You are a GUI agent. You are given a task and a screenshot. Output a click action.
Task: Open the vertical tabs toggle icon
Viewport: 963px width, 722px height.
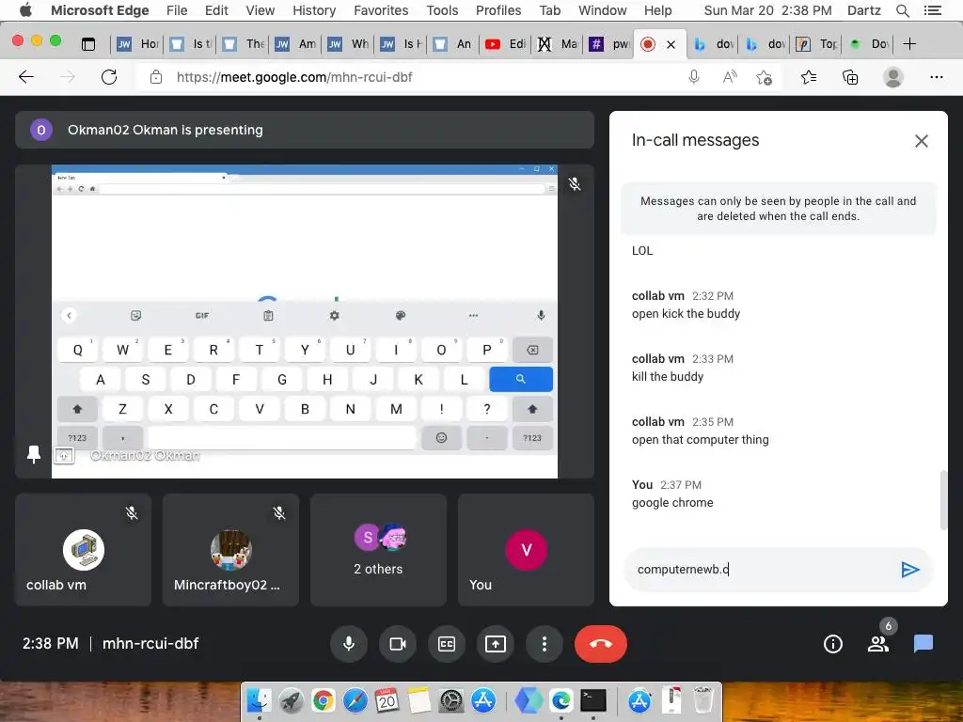point(88,43)
